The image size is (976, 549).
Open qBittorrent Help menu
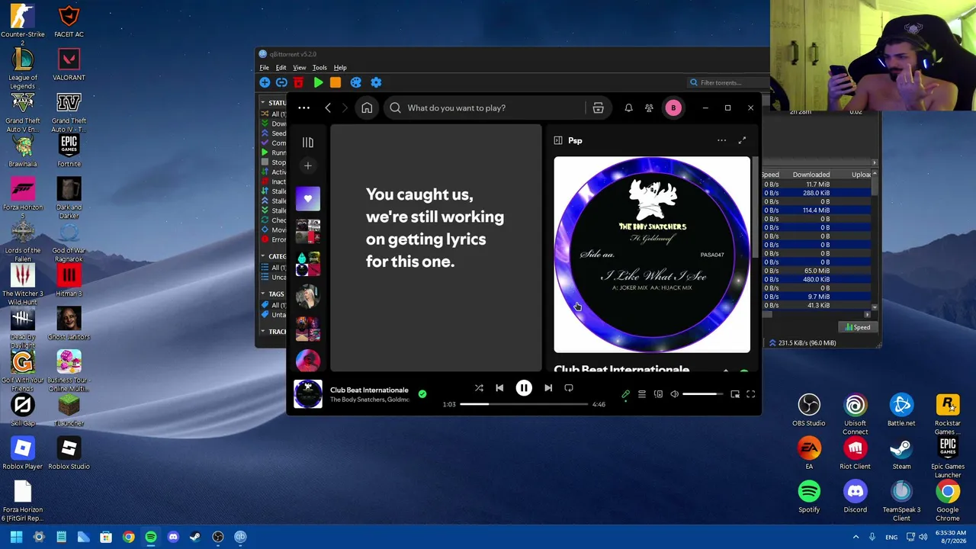[340, 68]
